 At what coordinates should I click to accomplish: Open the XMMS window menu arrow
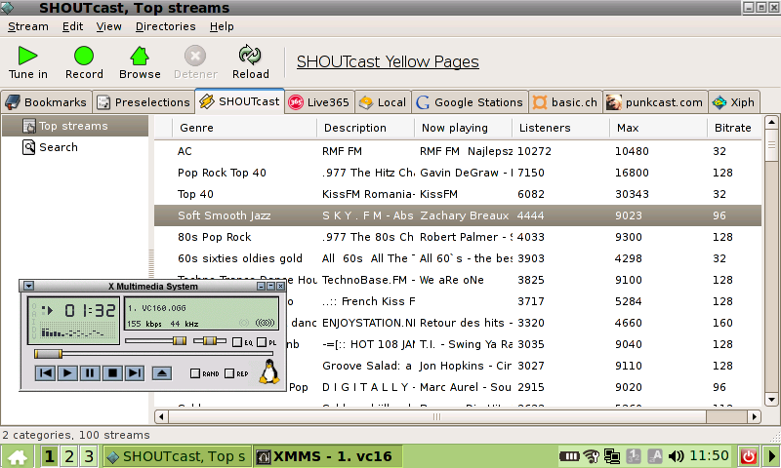[x=28, y=286]
